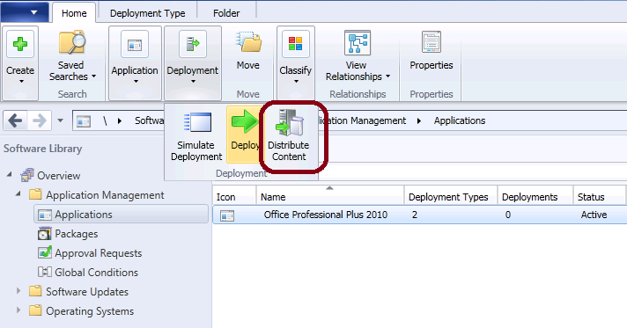Go forward with the navigation arrow

[39, 120]
